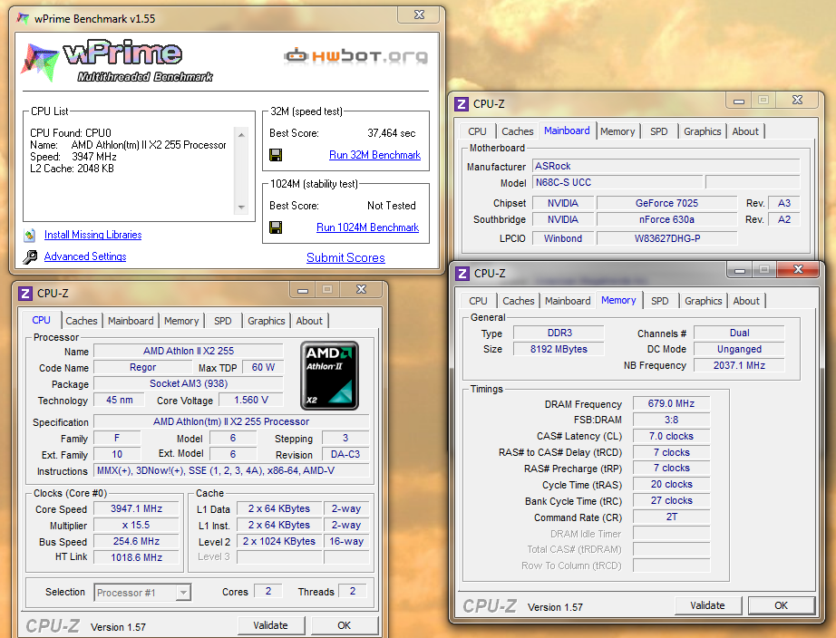This screenshot has width=836, height=638.
Task: Click the hwbot.org logo in wPrime
Action: pos(355,56)
